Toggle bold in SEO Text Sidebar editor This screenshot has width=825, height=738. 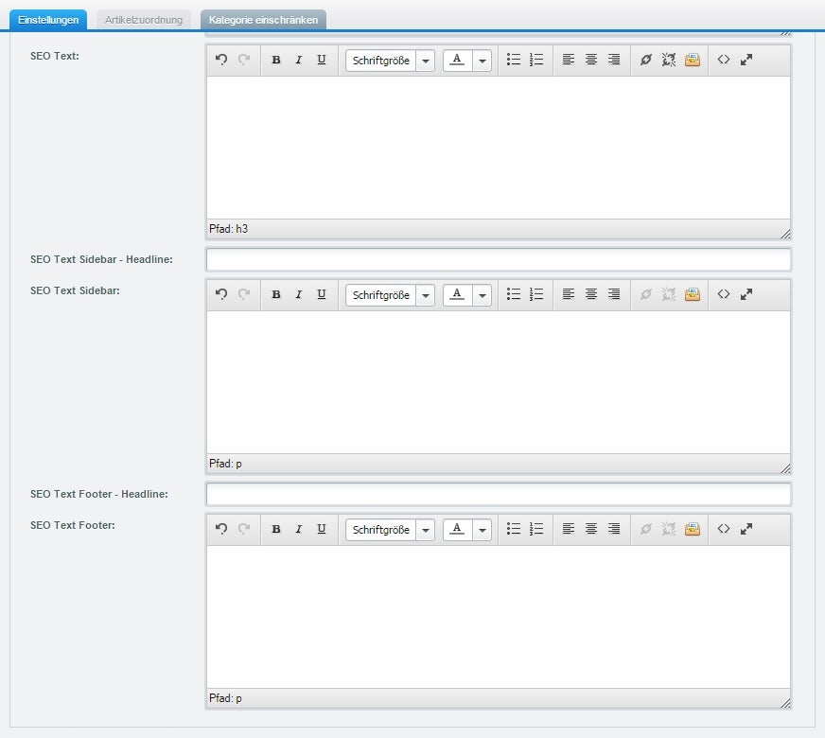pos(275,294)
